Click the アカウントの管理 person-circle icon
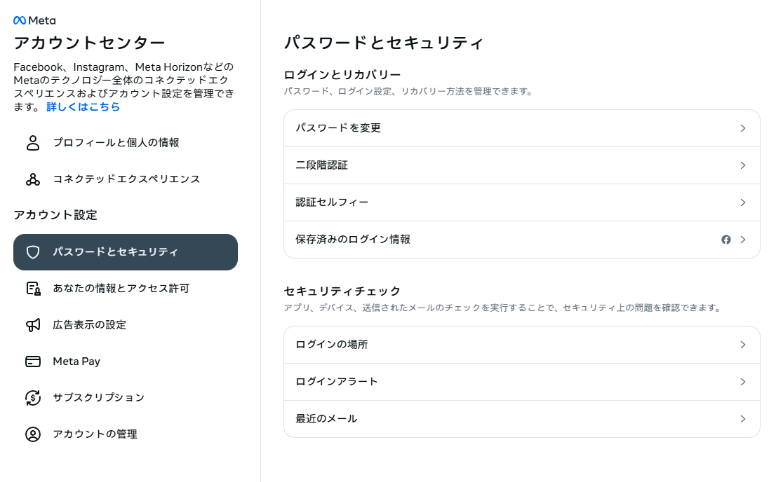This screenshot has width=776, height=482. click(x=32, y=434)
